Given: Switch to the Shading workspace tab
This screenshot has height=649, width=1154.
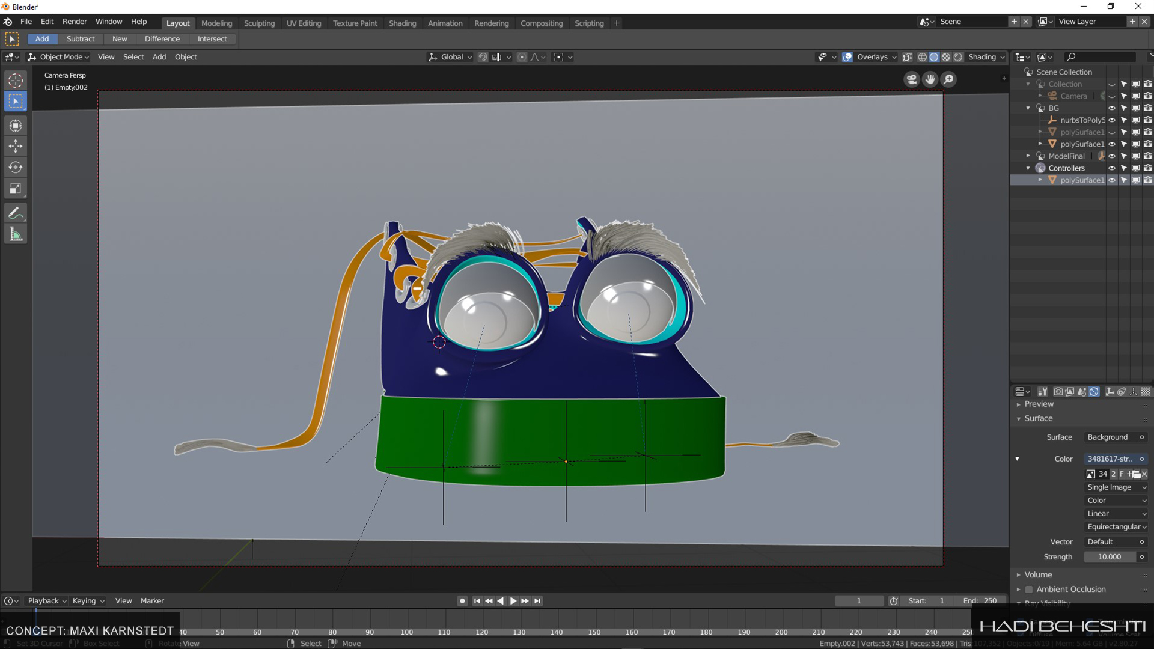Looking at the screenshot, I should (x=402, y=23).
